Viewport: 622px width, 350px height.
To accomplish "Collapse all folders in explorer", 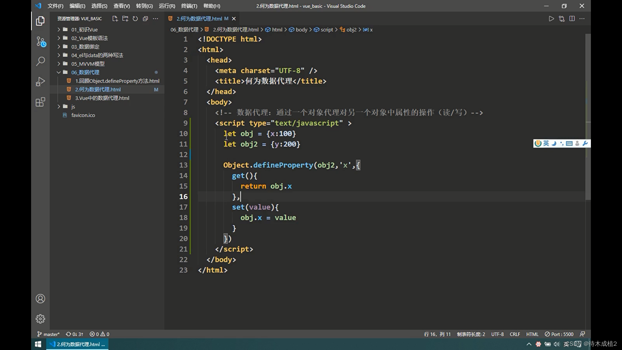I will 145,18.
